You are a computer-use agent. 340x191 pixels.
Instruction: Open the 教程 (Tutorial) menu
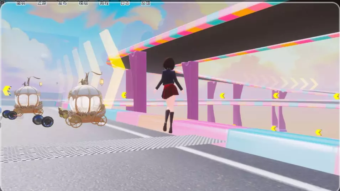pyautogui.click(x=104, y=3)
